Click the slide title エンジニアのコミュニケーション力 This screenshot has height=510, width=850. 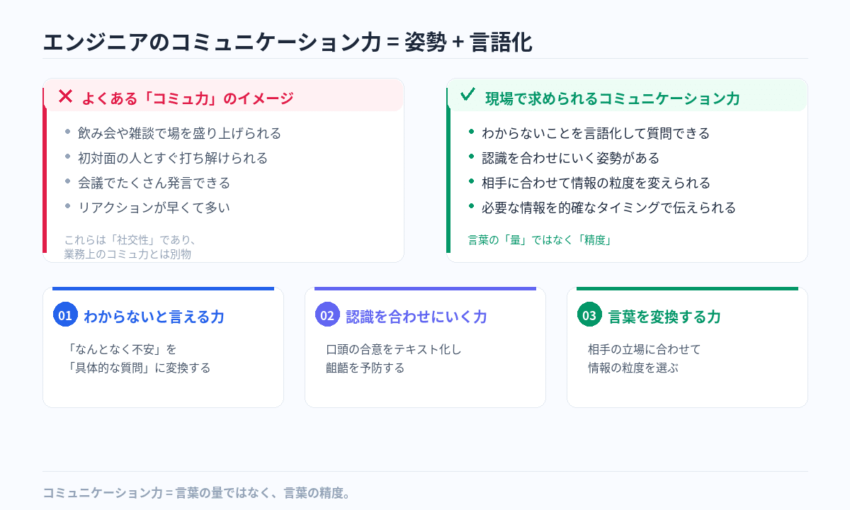coord(288,42)
